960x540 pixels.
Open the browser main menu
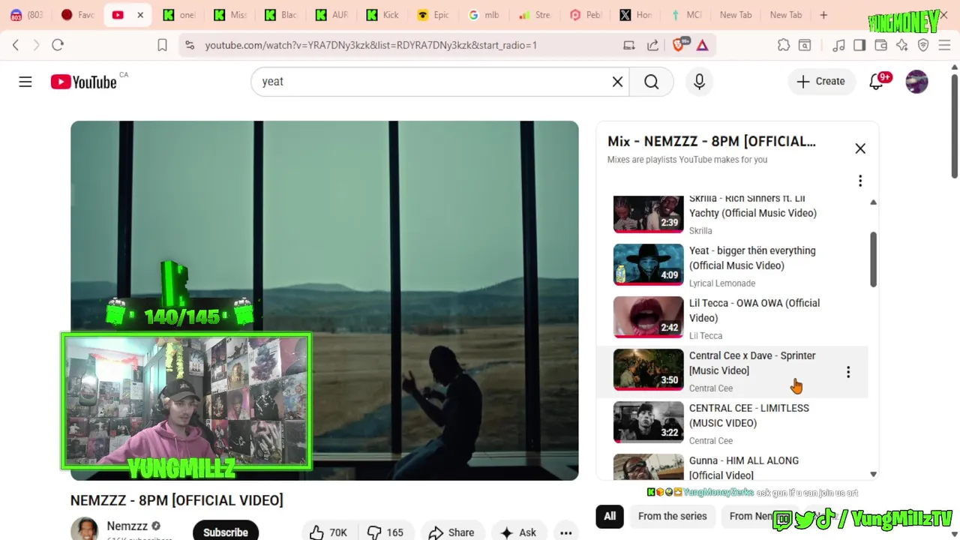tap(944, 45)
